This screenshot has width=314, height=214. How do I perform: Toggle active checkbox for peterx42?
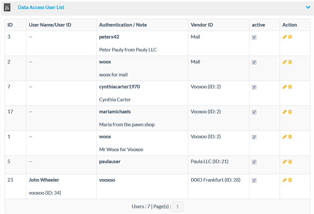pos(254,38)
